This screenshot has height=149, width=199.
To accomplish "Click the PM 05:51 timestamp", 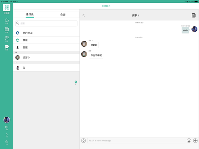I will click(x=139, y=37).
